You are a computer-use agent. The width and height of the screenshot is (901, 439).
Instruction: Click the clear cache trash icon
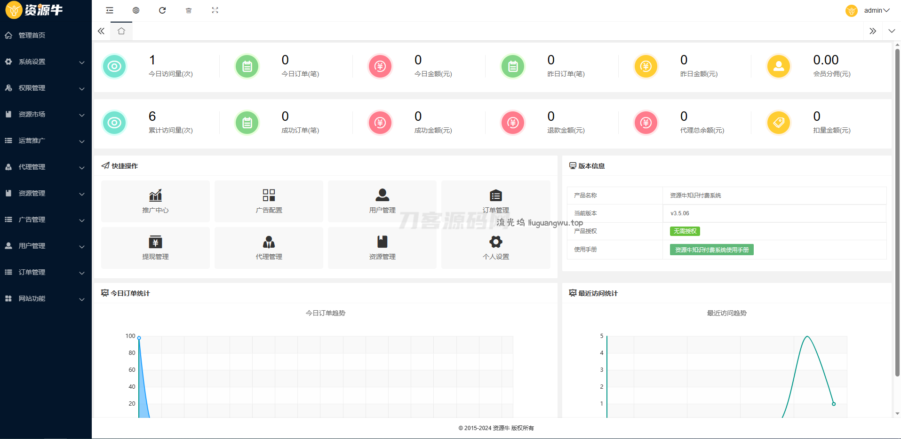click(x=189, y=10)
